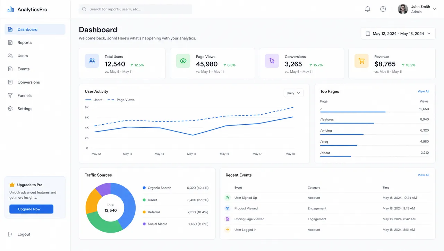Click John Smith's profile avatar
This screenshot has width=444, height=251.
click(403, 9)
